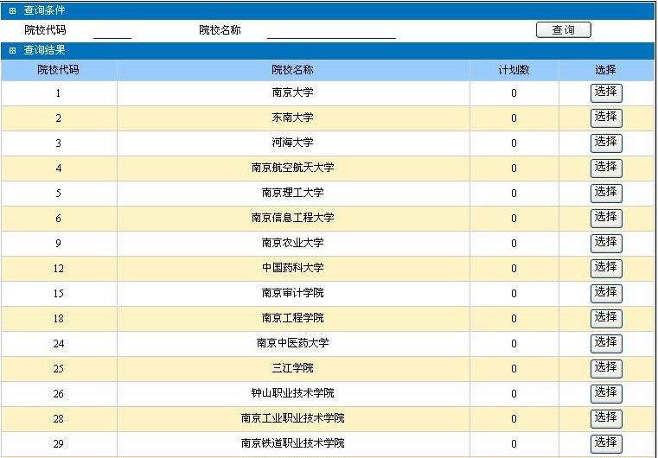Viewport: 658px width, 458px height.
Task: Click 选择 button for 南京审计学院
Action: click(x=606, y=294)
